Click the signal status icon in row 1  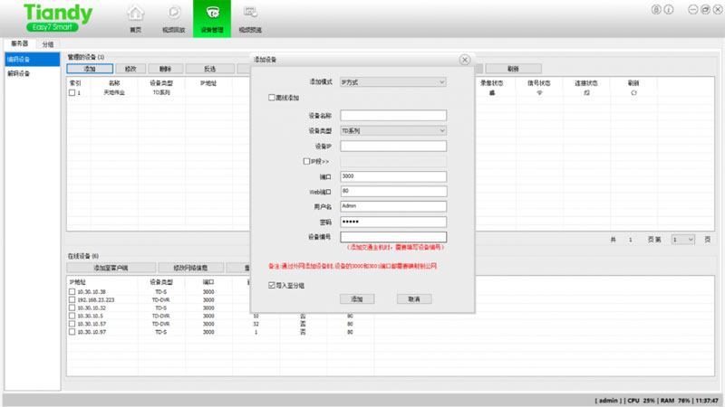538,92
